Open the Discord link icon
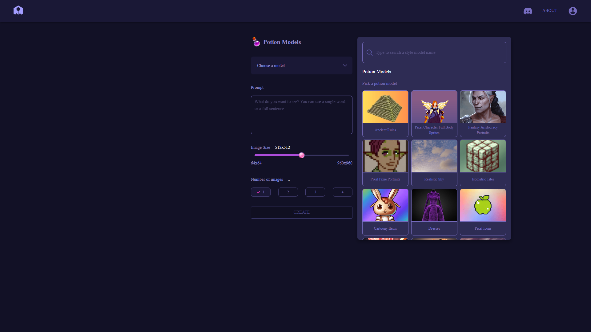This screenshot has width=591, height=332. (x=528, y=11)
